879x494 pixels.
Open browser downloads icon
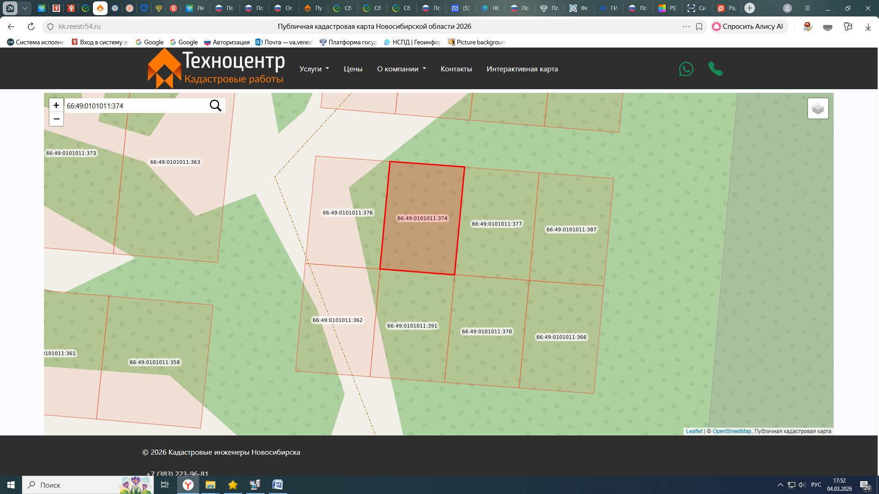tap(868, 27)
